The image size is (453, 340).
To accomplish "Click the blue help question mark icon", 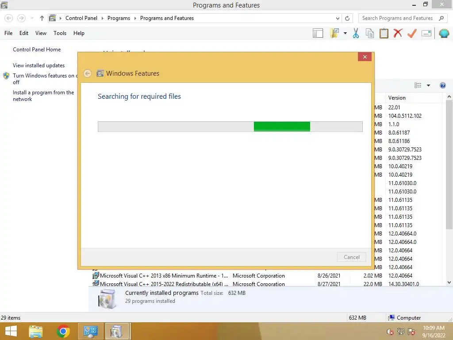I will coord(442,85).
